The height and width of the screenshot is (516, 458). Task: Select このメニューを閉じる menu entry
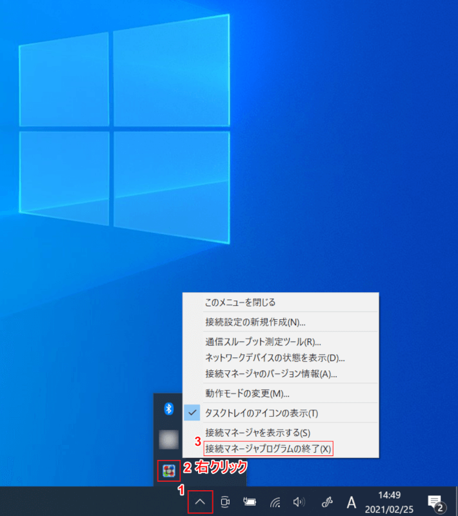[x=239, y=302]
